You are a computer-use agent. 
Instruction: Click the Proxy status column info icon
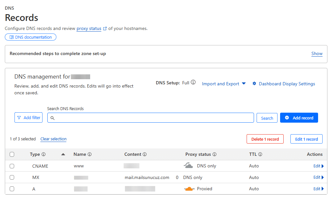(214, 155)
